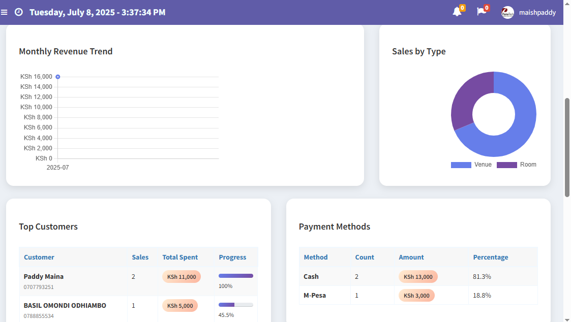This screenshot has width=571, height=322.
Task: Click the KSh 13,000 Cash amount badge
Action: point(418,277)
